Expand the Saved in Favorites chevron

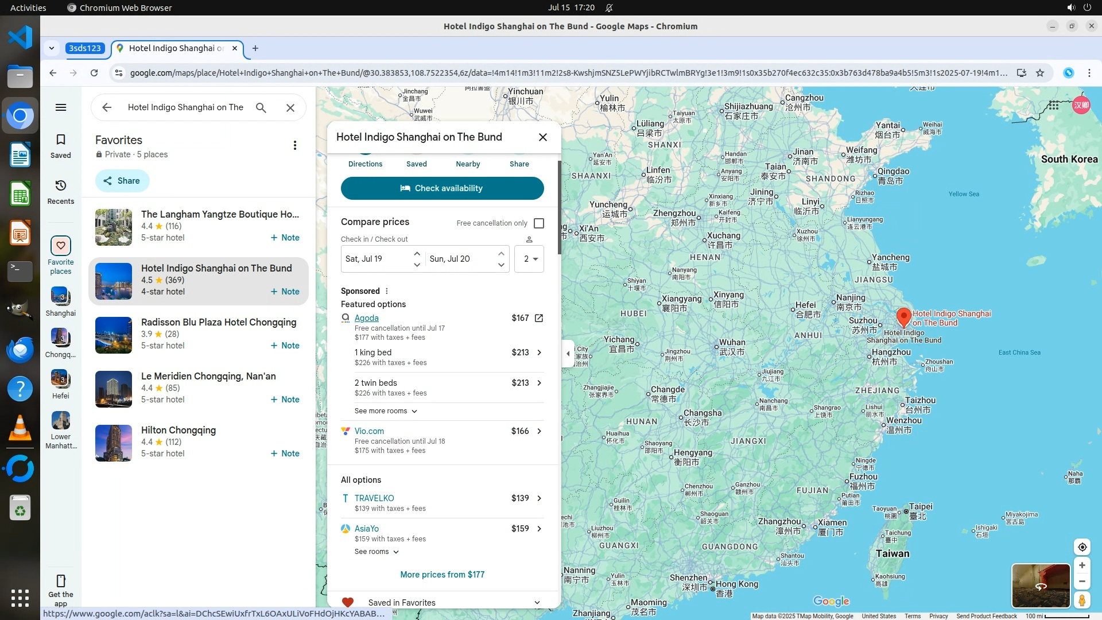tap(537, 602)
